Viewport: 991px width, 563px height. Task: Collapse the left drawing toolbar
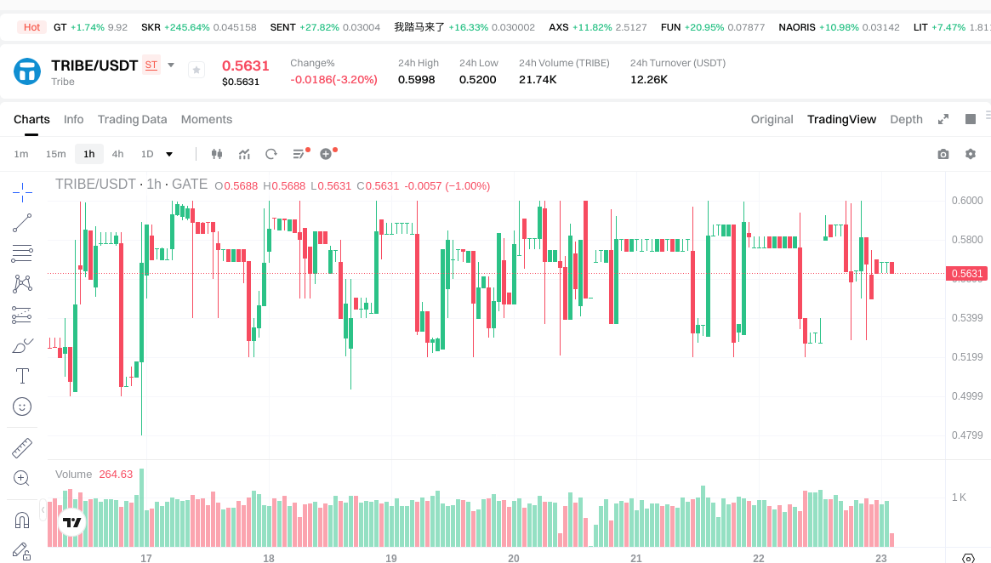(x=43, y=509)
